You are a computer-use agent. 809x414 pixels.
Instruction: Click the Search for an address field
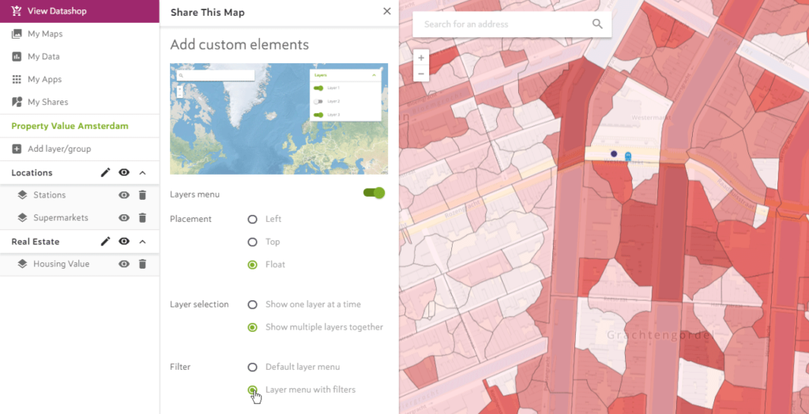pos(512,24)
